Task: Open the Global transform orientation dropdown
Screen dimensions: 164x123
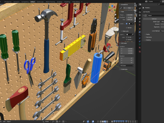Action: tap(47, 122)
